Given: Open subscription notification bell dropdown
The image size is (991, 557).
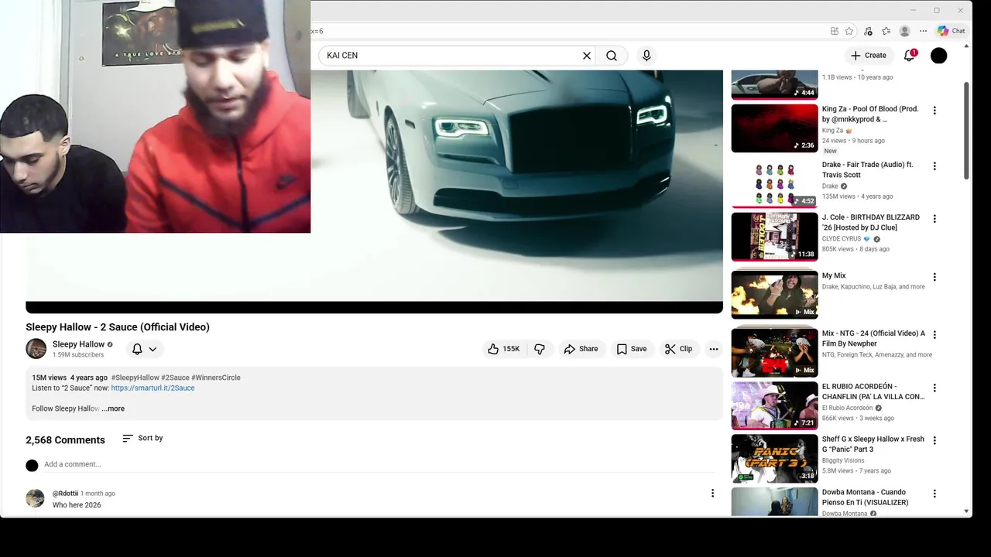Looking at the screenshot, I should click(144, 349).
